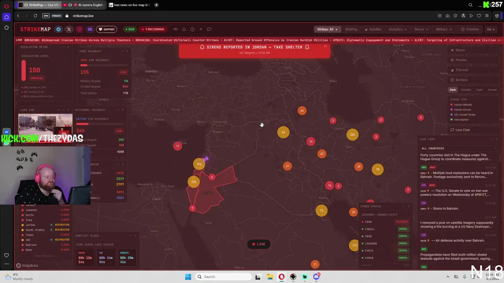Open the StrikeMap Instagram icon
Image resolution: width=504 pixels, height=283 pixels.
tap(80, 29)
